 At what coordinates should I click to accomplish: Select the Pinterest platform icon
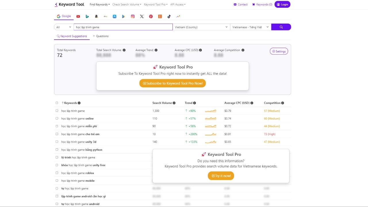[151, 16]
